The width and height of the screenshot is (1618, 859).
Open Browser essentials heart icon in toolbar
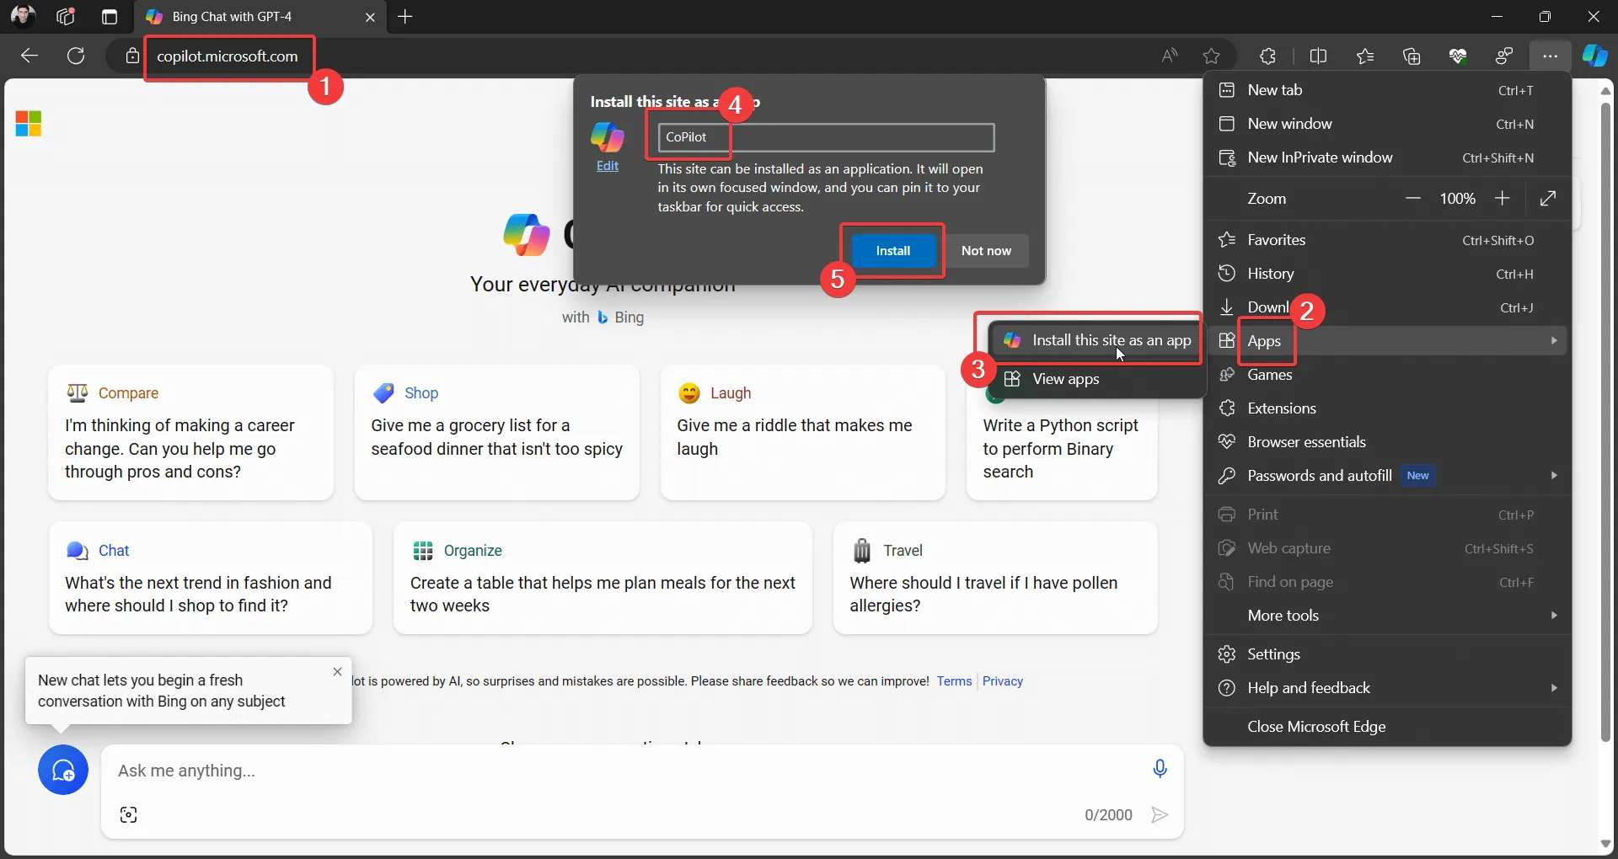tap(1458, 56)
